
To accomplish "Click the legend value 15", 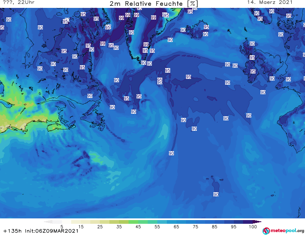I will [x=81, y=227].
